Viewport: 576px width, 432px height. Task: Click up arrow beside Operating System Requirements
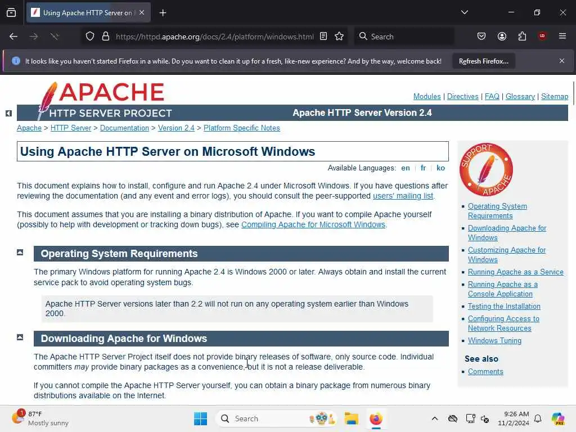point(20,252)
